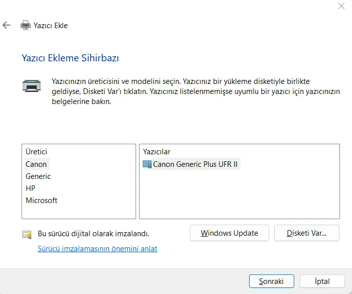Click the Yazıcılar column header
The width and height of the screenshot is (352, 294).
click(157, 152)
